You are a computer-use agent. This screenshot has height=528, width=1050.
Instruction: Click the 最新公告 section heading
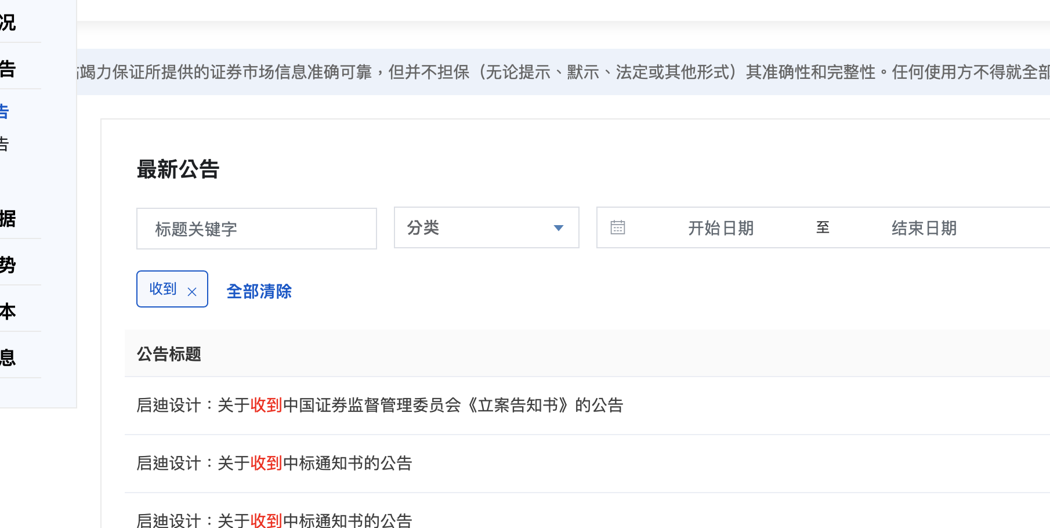178,169
